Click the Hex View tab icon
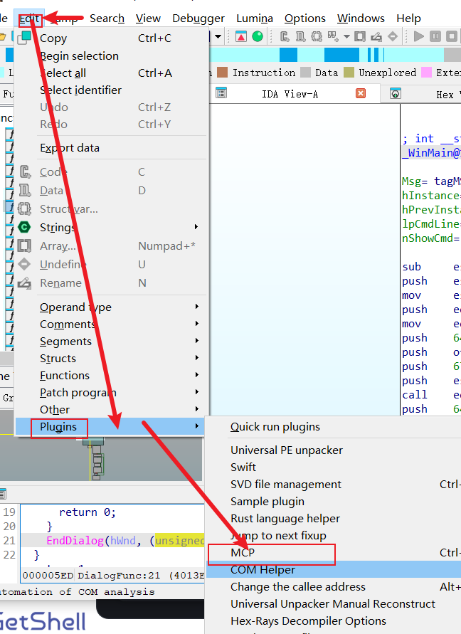The width and height of the screenshot is (461, 634). click(396, 94)
